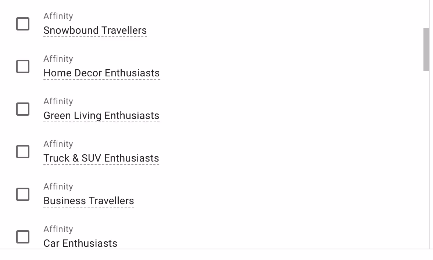Check the Snowbound Travellers checkbox
The width and height of the screenshot is (433, 260).
pos(23,24)
